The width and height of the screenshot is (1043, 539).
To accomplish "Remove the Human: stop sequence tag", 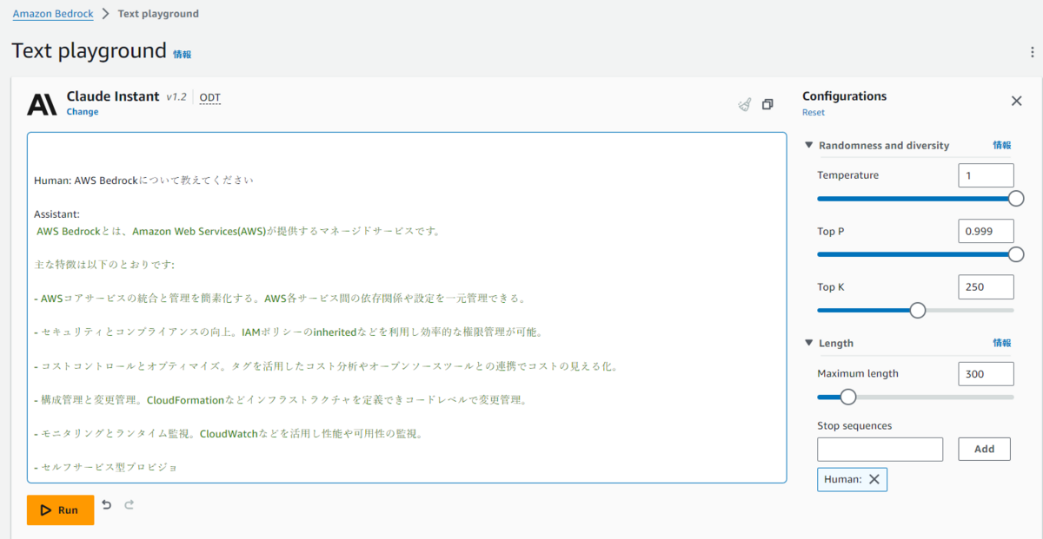I will point(874,479).
